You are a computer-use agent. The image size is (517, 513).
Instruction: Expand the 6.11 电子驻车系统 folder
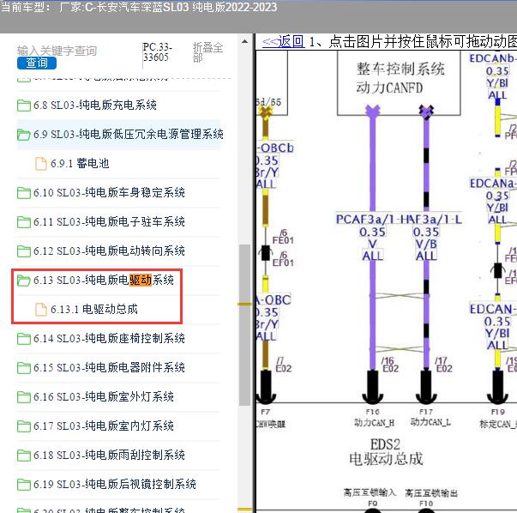(109, 221)
